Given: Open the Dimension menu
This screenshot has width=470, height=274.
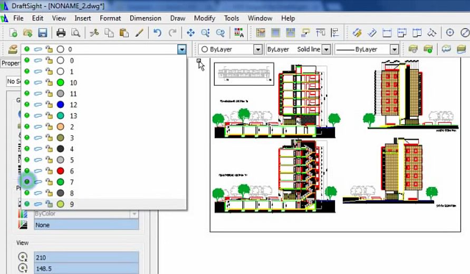Looking at the screenshot, I should coord(145,18).
